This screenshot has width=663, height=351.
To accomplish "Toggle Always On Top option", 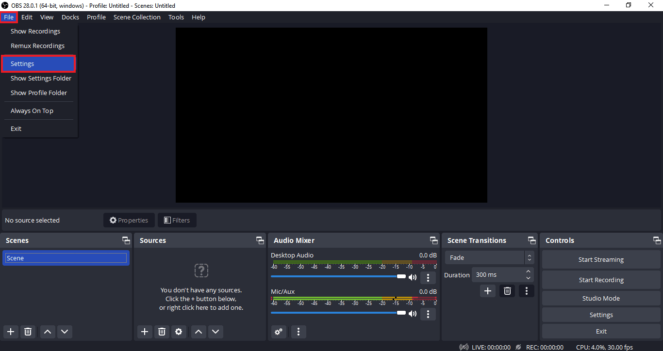I will tap(39, 111).
